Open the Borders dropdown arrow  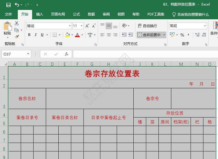pos(60,35)
